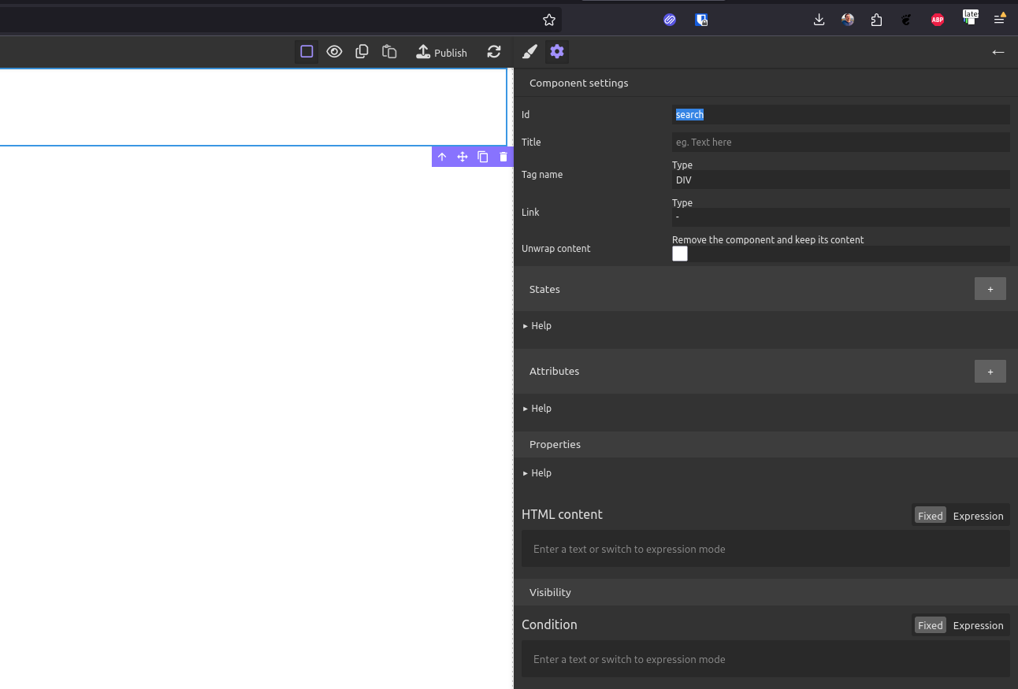Open the Tag name DIV dropdown
Image resolution: width=1018 pixels, height=689 pixels.
point(840,180)
